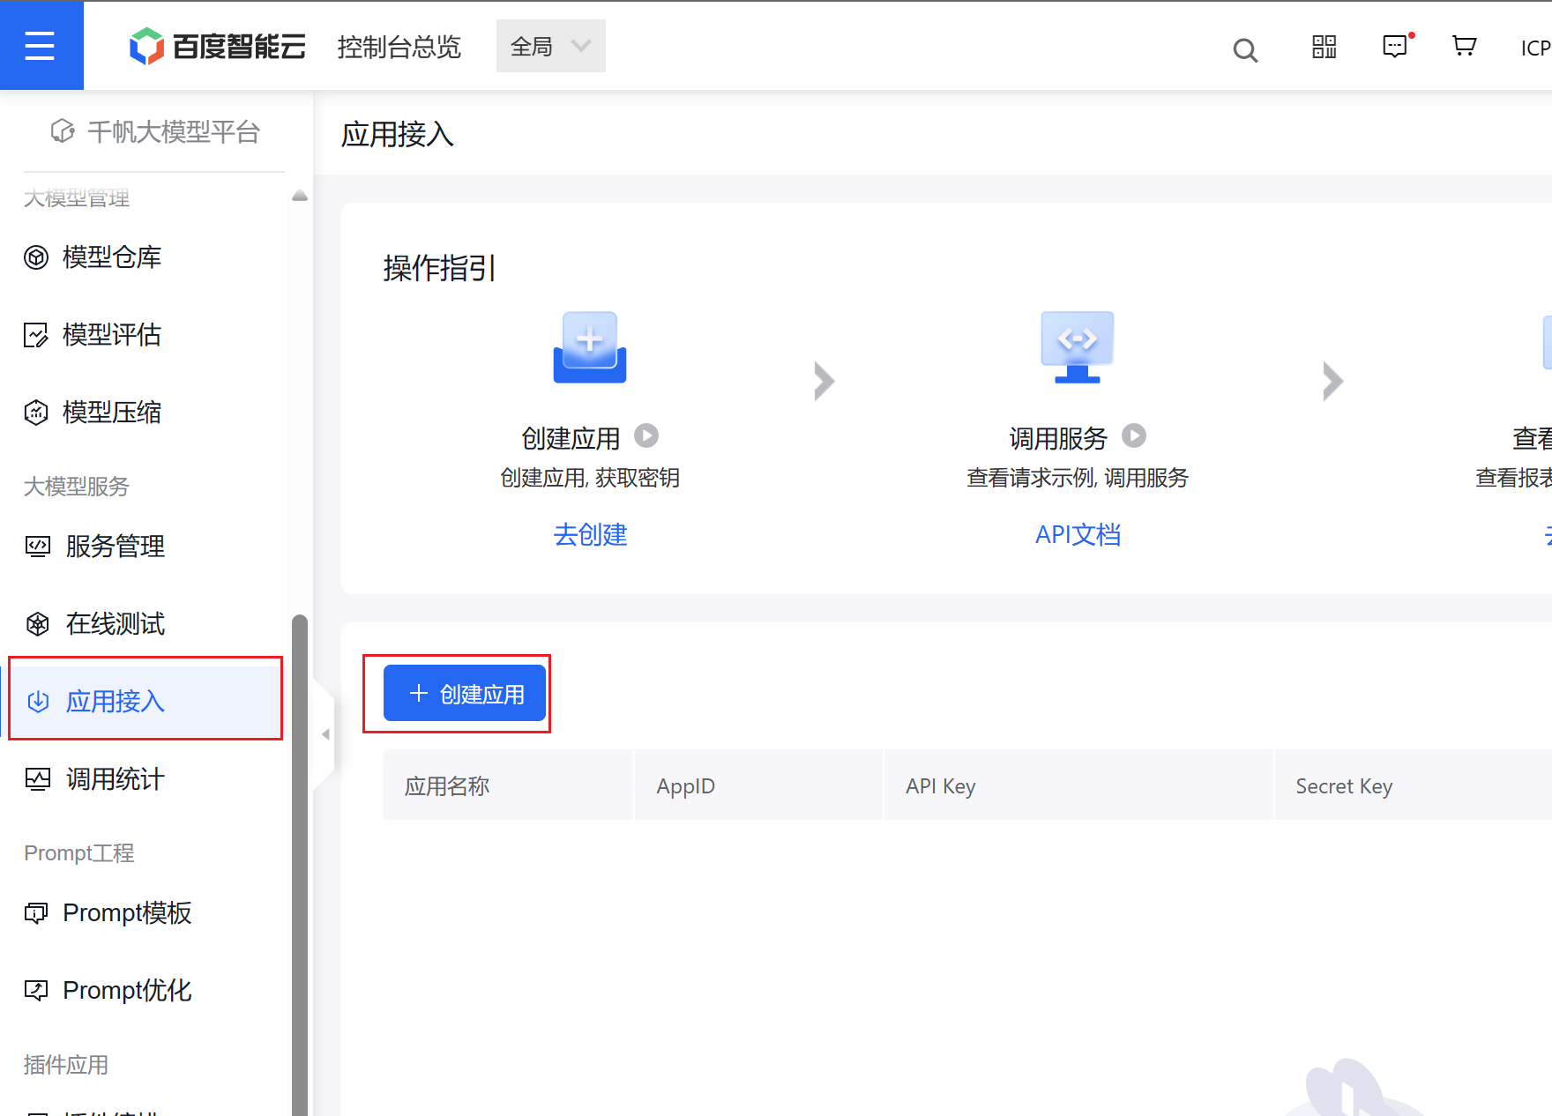Viewport: 1552px width, 1116px height.
Task: Open the 全局 region dropdown
Action: 551,46
